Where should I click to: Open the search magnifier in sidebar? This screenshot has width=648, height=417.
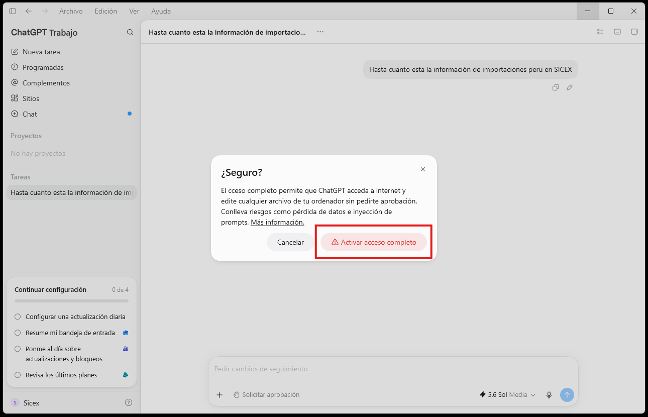coord(130,32)
